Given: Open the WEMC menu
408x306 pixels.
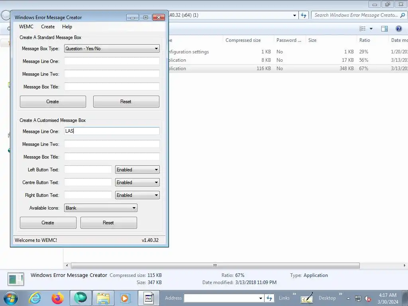Looking at the screenshot, I should coord(26,27).
